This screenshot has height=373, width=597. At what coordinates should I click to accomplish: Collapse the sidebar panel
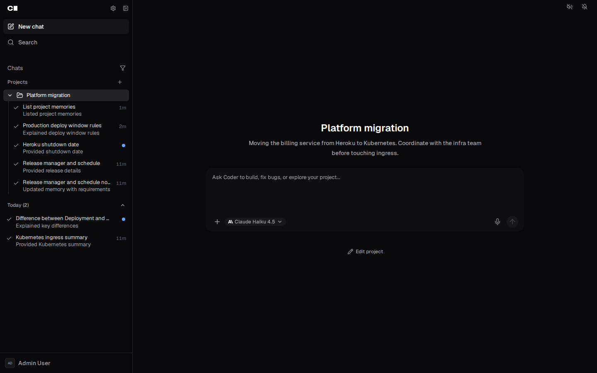pyautogui.click(x=126, y=8)
